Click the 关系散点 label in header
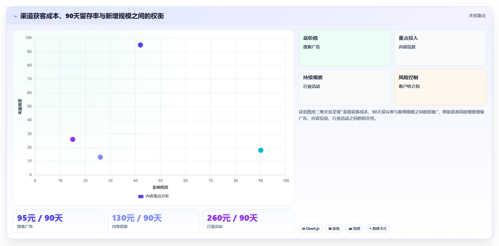This screenshot has height=246, width=499. coord(477,16)
